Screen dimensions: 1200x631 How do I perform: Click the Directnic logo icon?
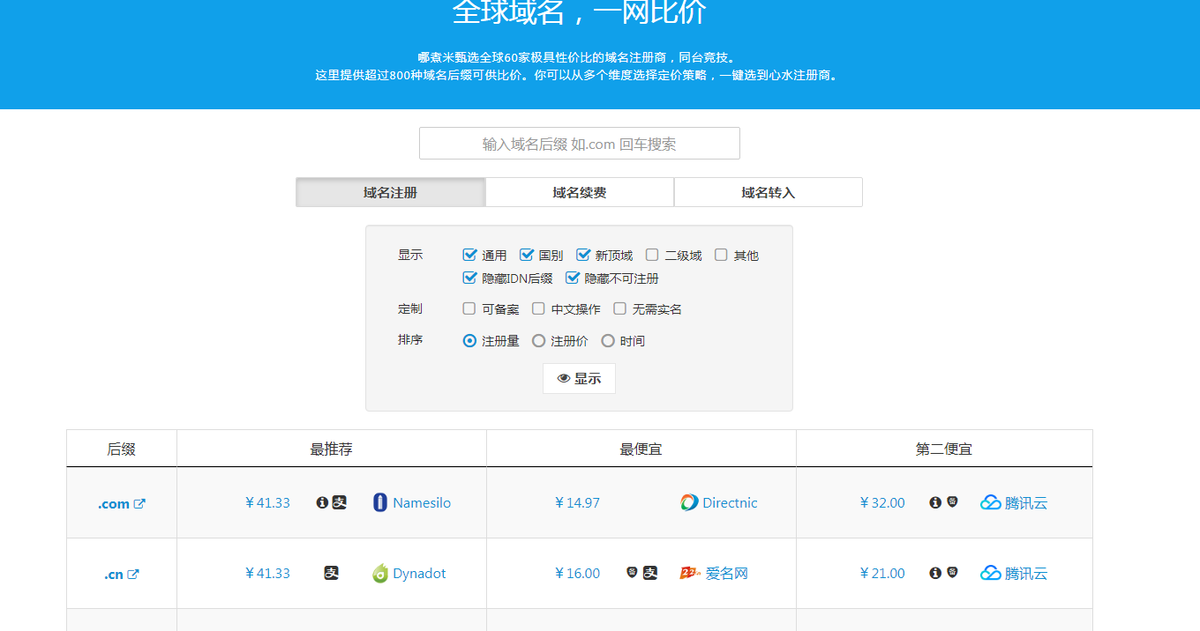pyautogui.click(x=689, y=502)
